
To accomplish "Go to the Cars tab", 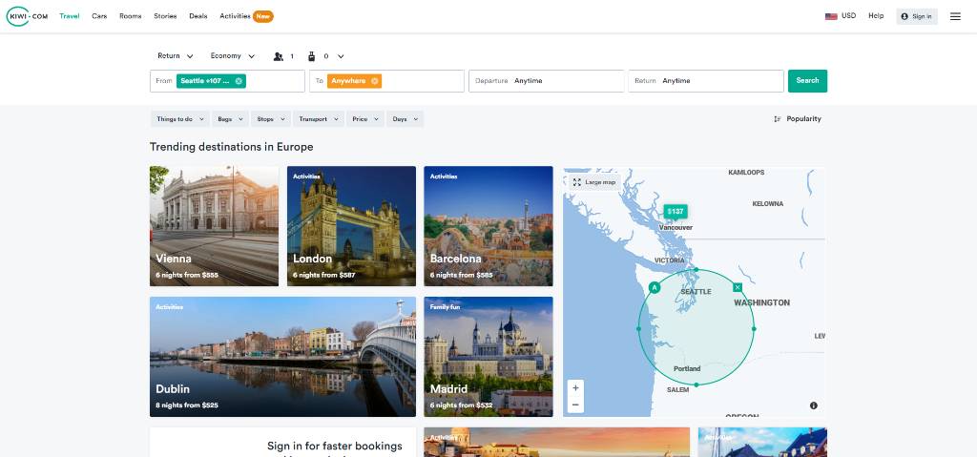I will pos(99,16).
